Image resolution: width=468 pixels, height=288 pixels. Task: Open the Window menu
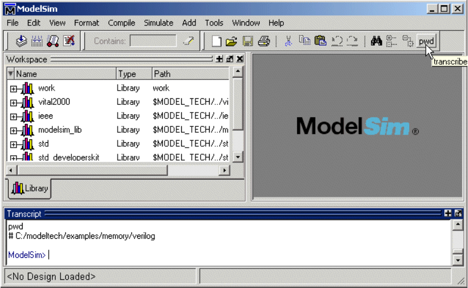click(246, 23)
